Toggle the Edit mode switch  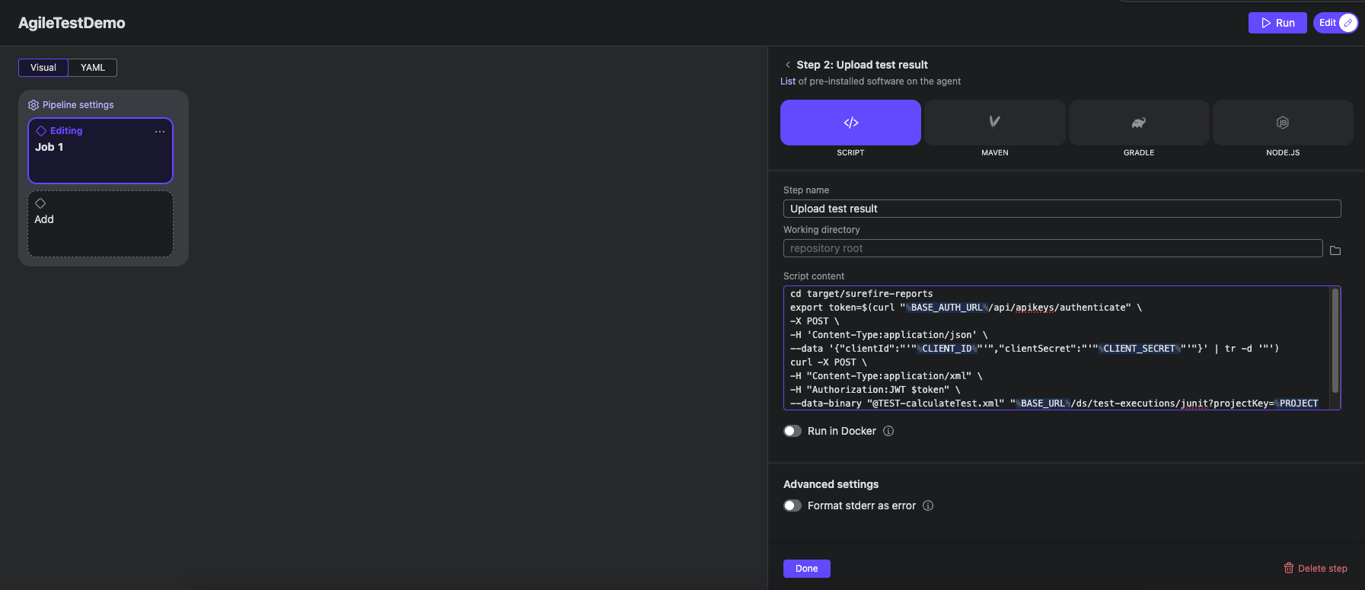point(1347,23)
